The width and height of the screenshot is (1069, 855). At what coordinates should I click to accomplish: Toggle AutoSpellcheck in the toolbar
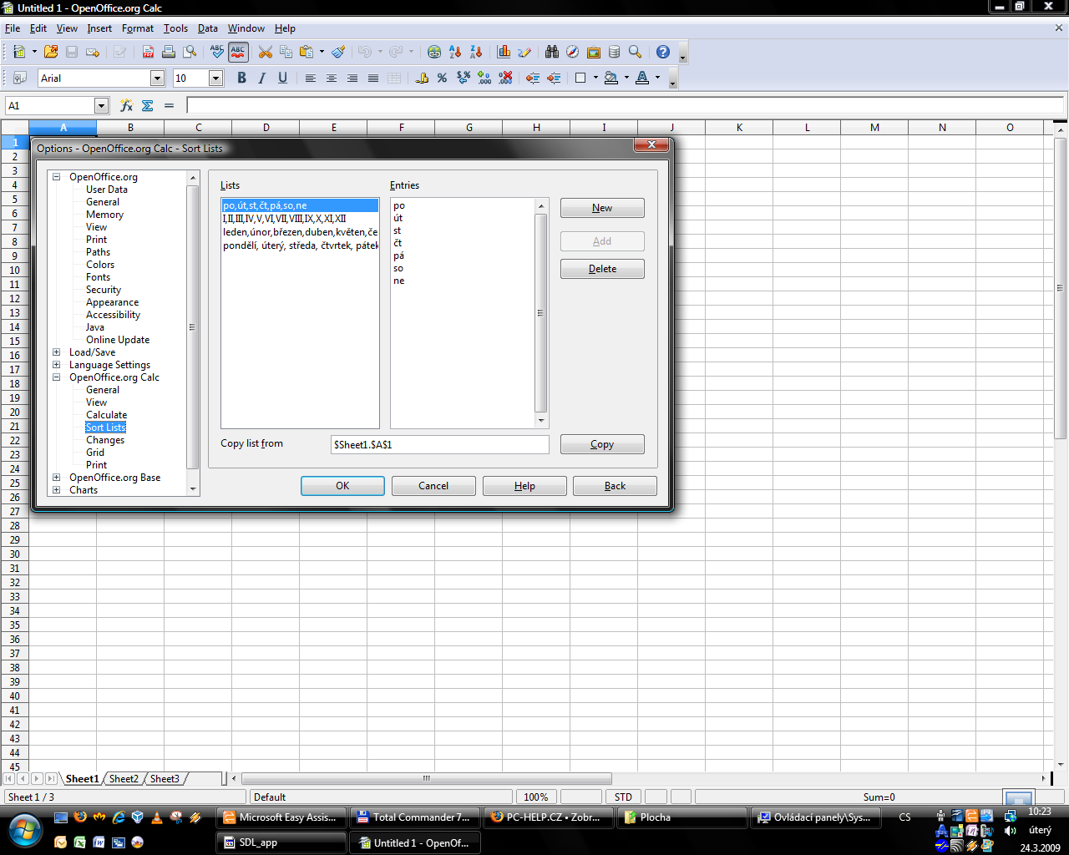[238, 52]
